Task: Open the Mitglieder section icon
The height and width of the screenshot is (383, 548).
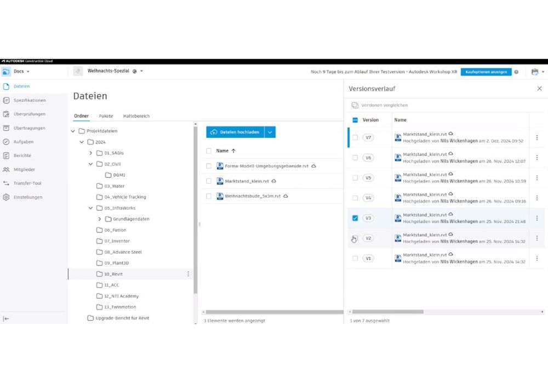Action: point(7,170)
